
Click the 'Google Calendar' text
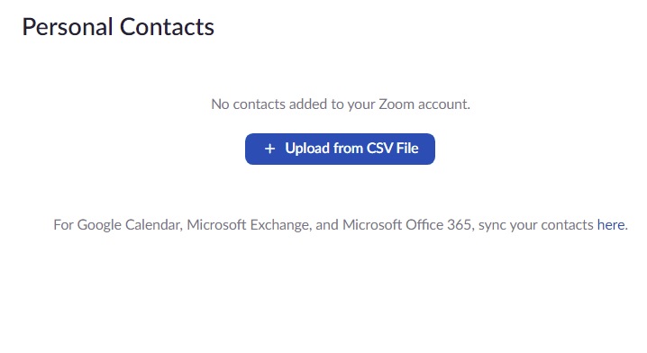tap(128, 225)
